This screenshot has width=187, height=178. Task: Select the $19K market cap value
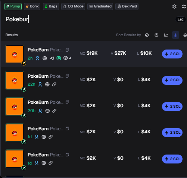tap(92, 53)
